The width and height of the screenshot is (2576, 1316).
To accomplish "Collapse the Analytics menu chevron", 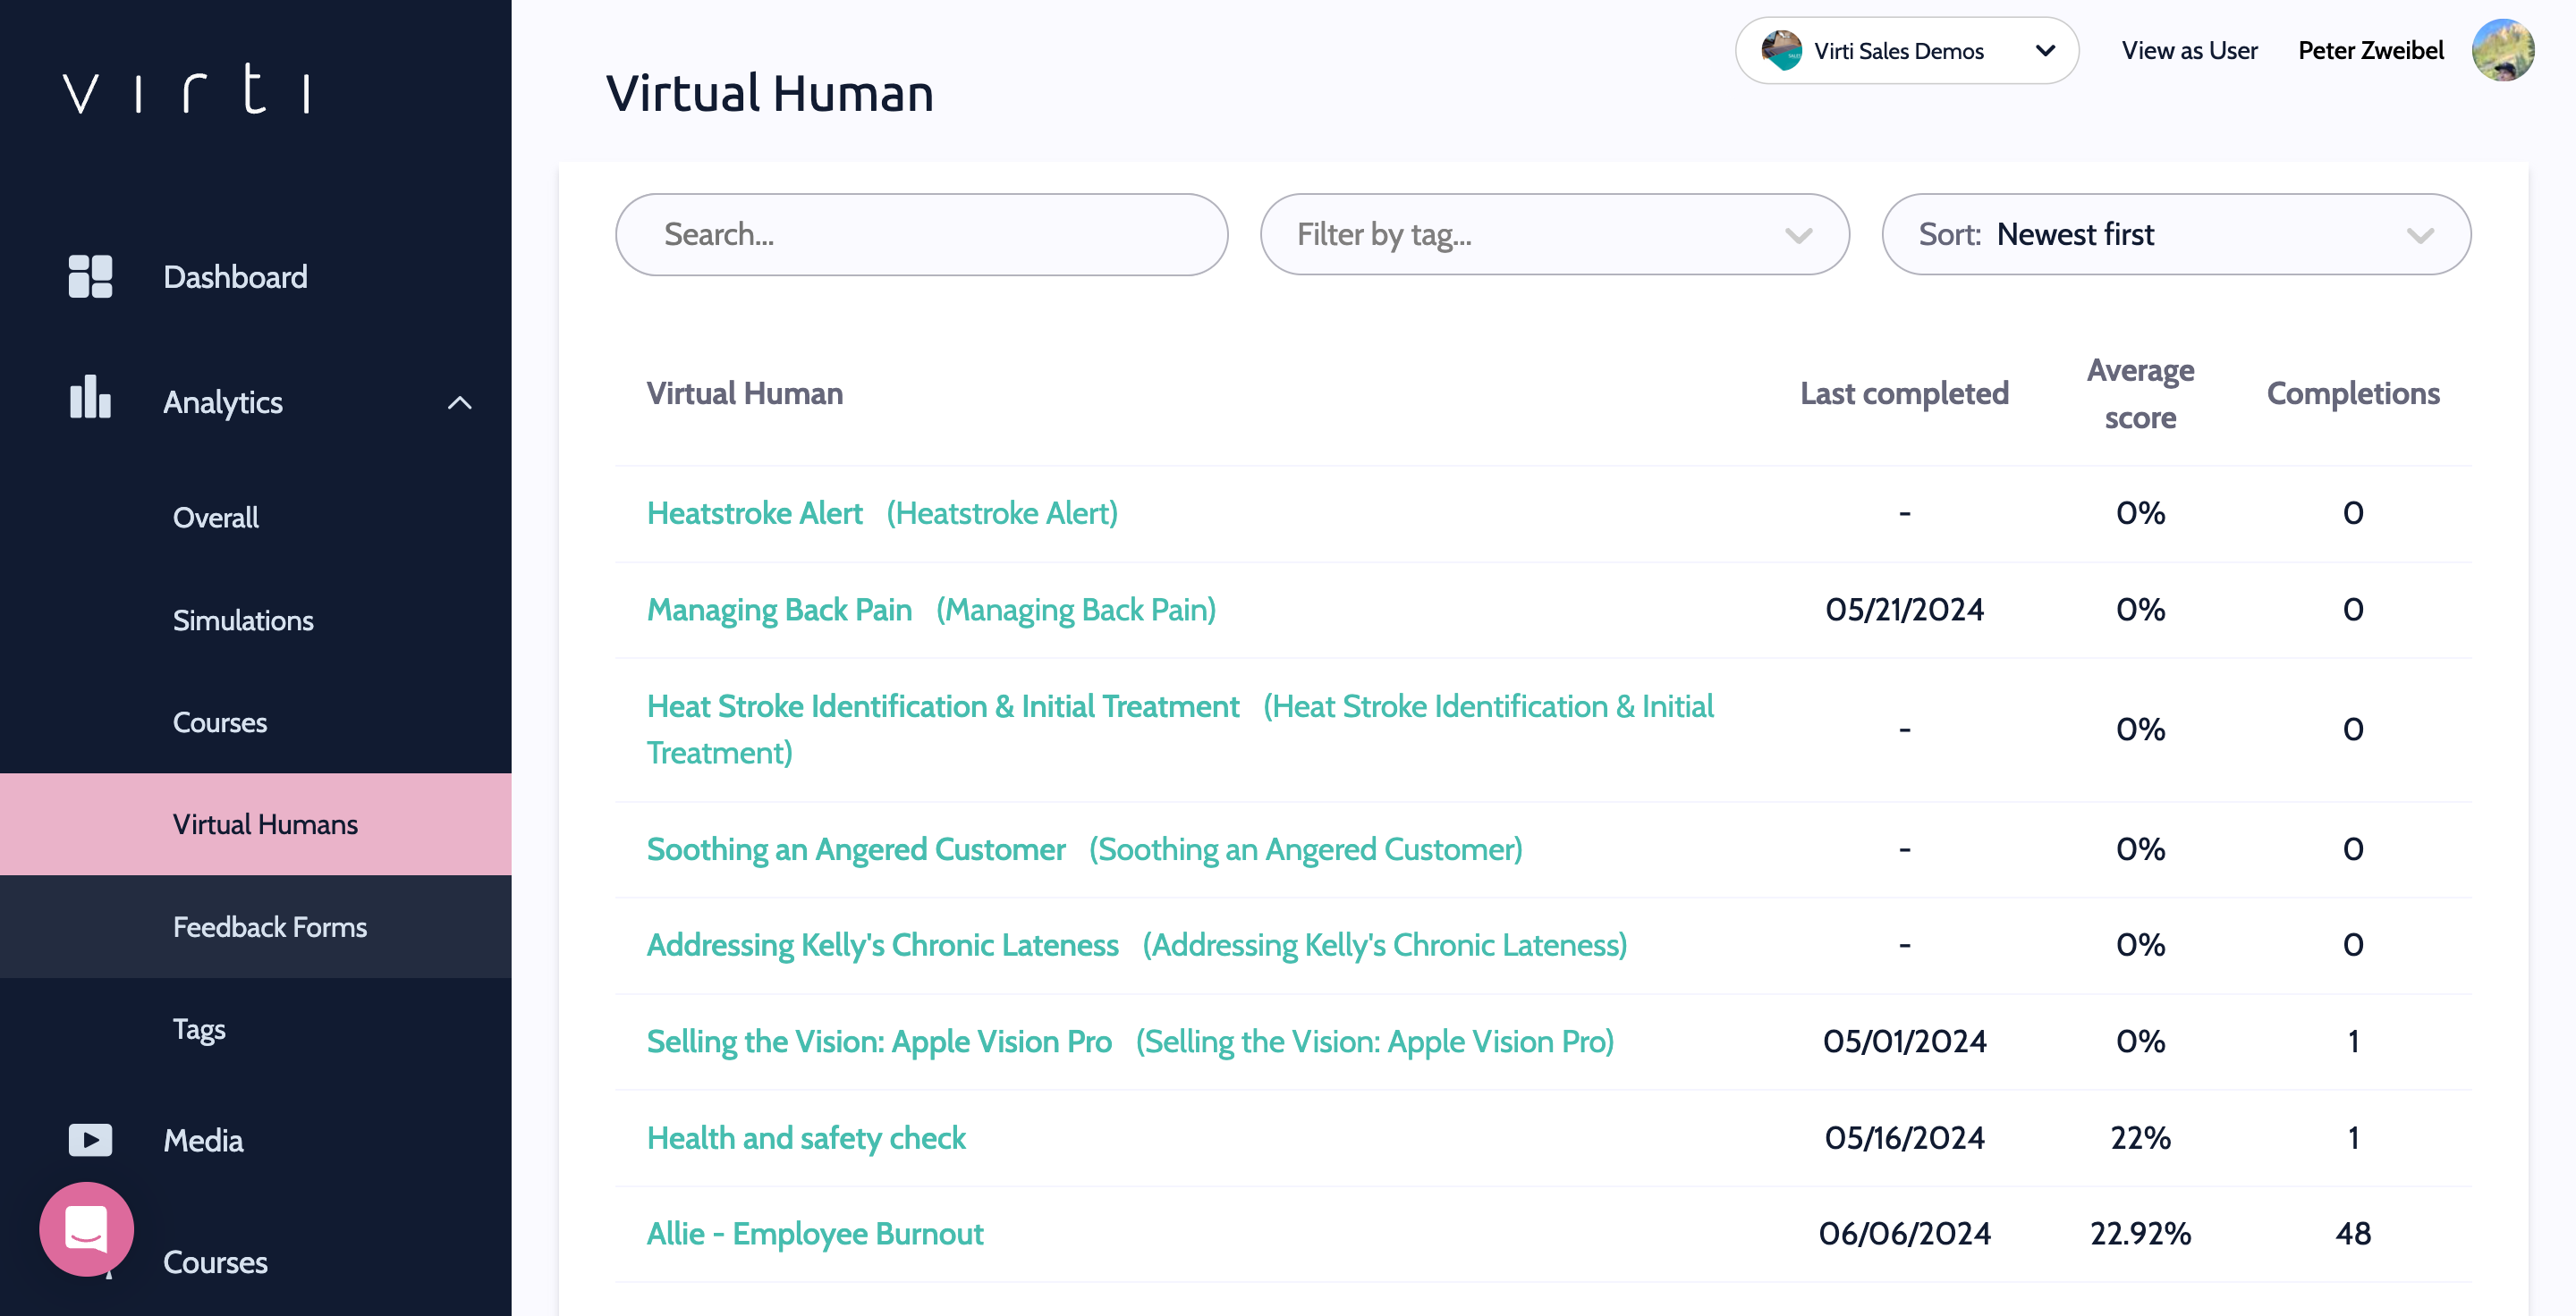I will point(459,402).
